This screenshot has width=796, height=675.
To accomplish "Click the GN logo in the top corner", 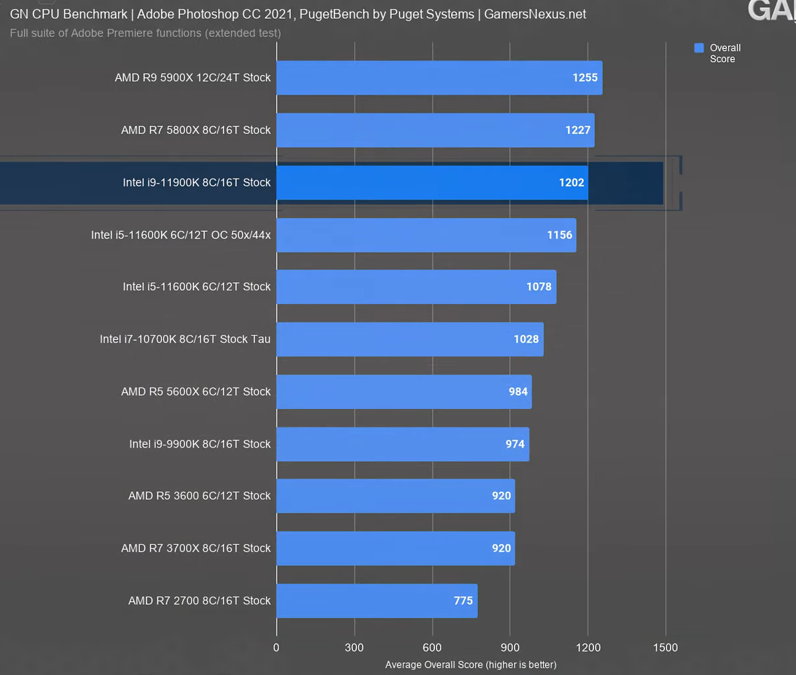I will click(x=771, y=10).
